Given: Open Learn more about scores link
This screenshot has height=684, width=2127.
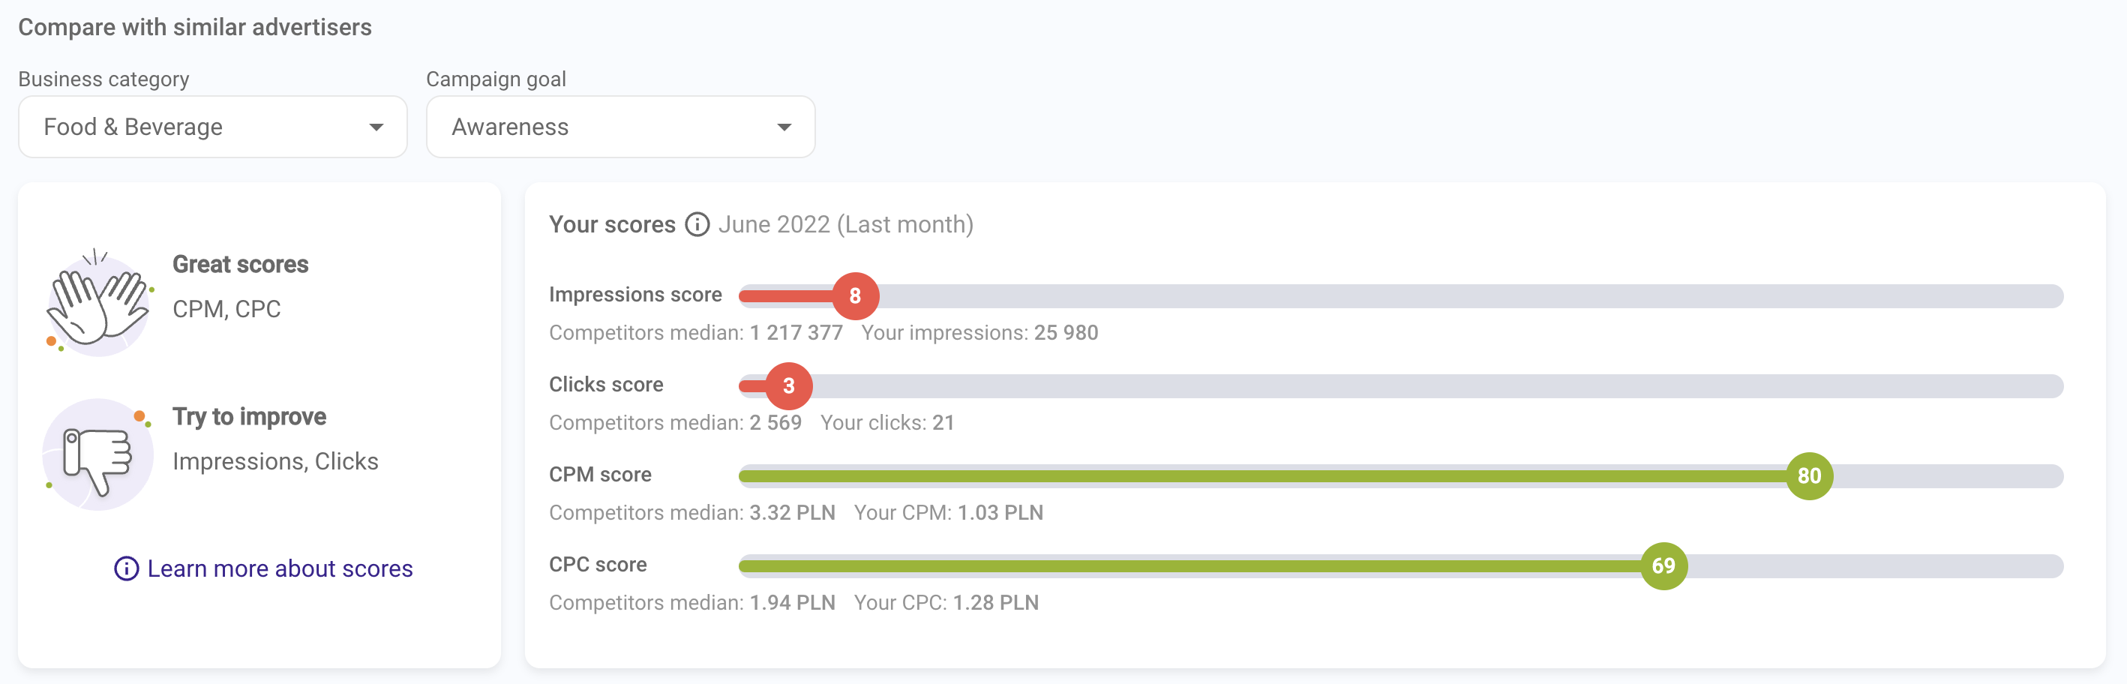Looking at the screenshot, I should click(280, 568).
